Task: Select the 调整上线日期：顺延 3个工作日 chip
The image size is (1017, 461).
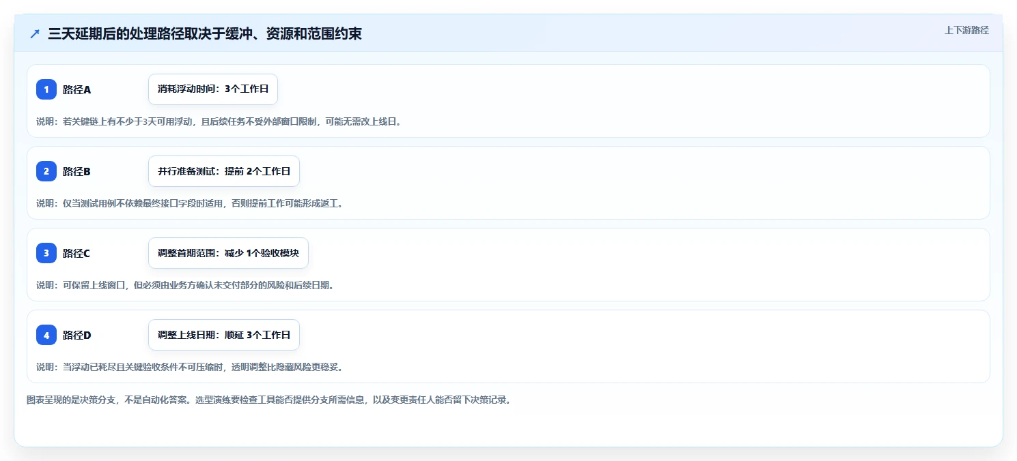Action: point(224,335)
